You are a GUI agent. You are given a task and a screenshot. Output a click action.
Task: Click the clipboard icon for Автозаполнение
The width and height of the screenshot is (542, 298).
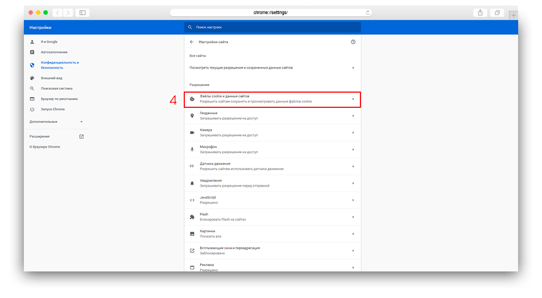point(32,52)
